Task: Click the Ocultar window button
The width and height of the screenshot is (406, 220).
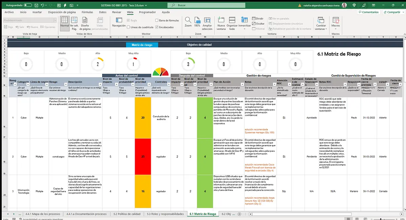Action: [x=258, y=24]
